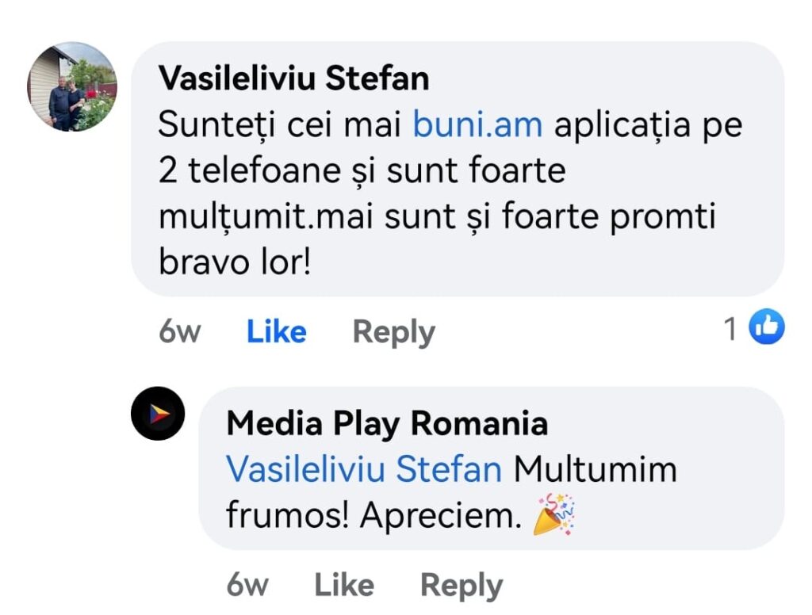Reply to Vasileliviu Stefan's comment
812x615 pixels.
[x=393, y=331]
